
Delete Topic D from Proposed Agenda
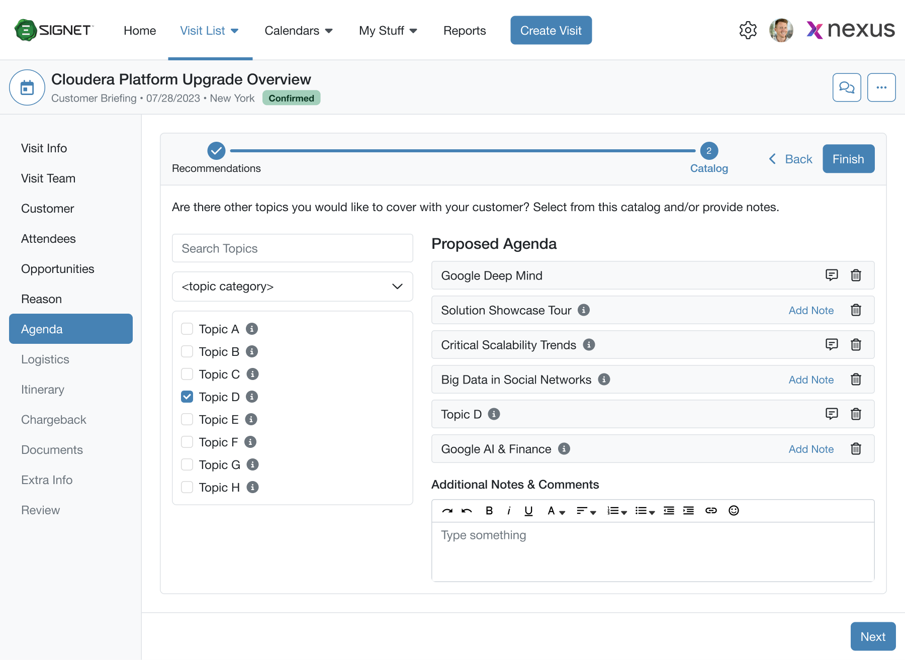tap(856, 414)
